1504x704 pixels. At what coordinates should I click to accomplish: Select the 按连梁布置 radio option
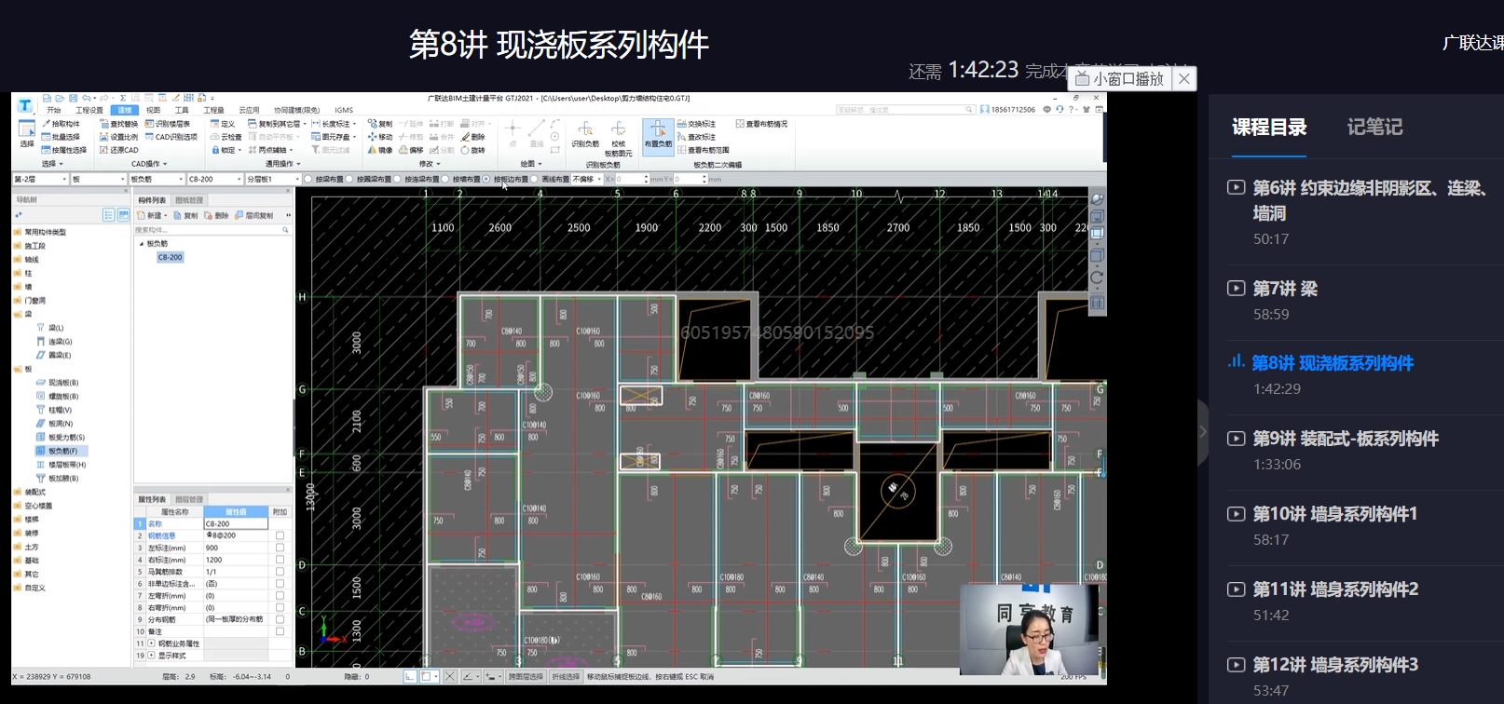pyautogui.click(x=398, y=179)
